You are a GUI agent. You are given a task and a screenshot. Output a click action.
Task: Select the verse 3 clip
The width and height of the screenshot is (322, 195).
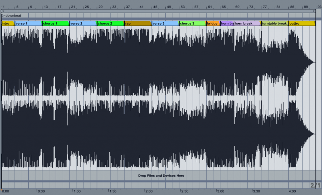point(165,23)
